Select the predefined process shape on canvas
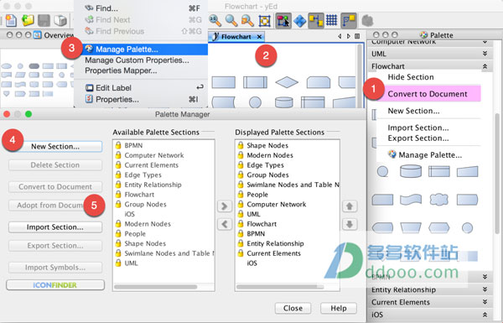The height and width of the screenshot is (323, 503). 255,82
